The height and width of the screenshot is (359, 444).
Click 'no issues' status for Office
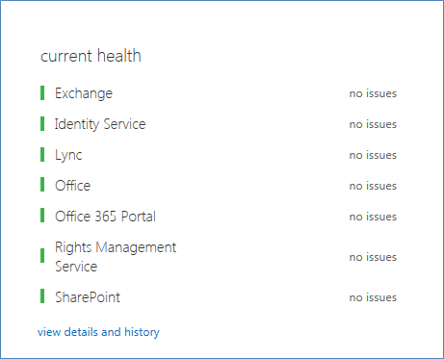tap(373, 186)
